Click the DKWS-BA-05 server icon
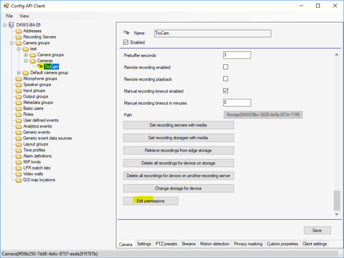Viewport: 344px width, 258px height. point(12,25)
